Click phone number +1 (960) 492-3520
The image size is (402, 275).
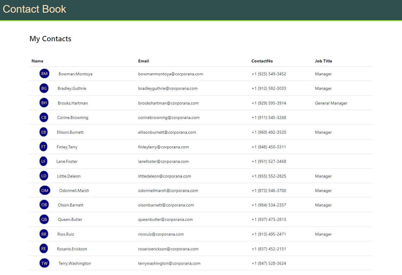coord(269,132)
